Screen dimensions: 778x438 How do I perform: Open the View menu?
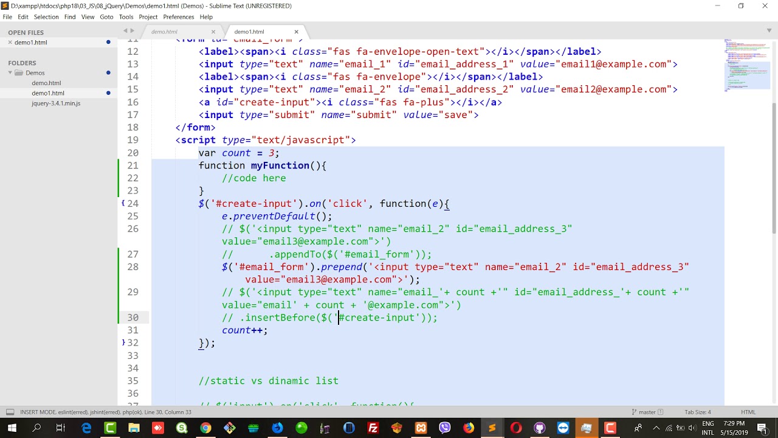pyautogui.click(x=88, y=17)
